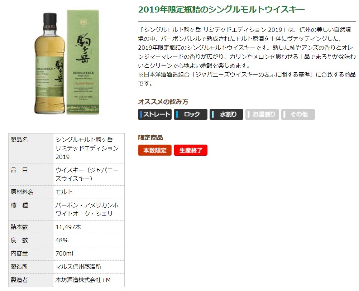Click the 樽種 row header
Viewport: 359px width, 291px height.
tap(31, 209)
